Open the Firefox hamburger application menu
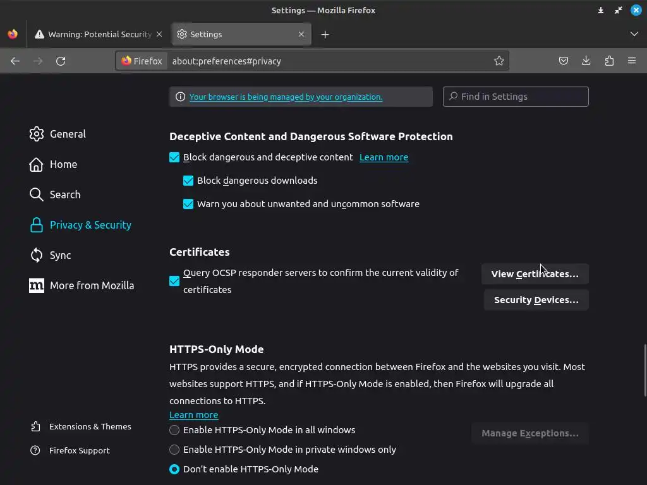 (632, 61)
